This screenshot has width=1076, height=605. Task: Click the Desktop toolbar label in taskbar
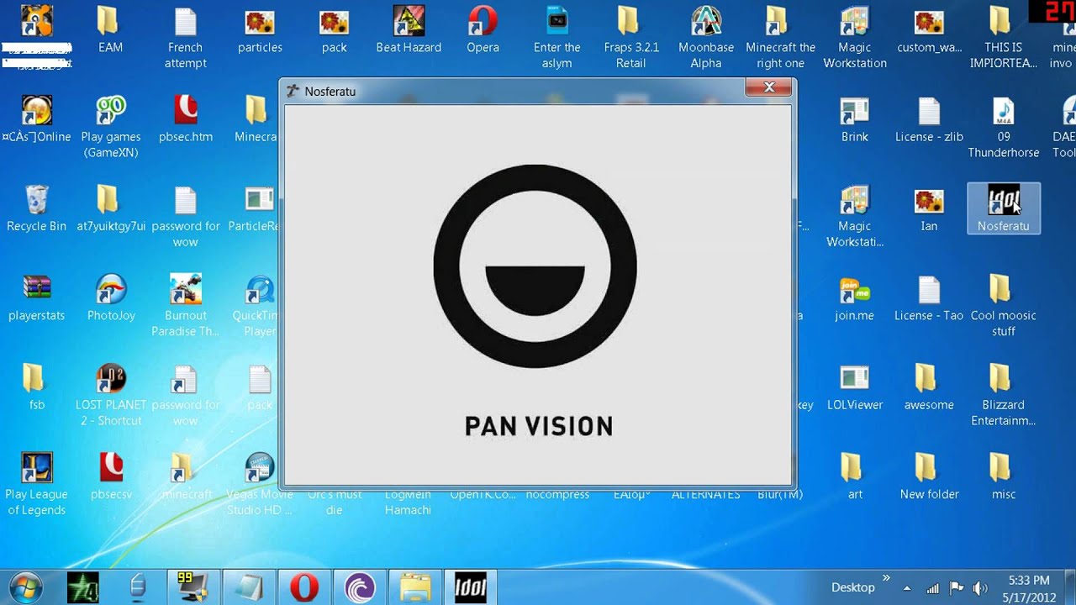click(852, 587)
